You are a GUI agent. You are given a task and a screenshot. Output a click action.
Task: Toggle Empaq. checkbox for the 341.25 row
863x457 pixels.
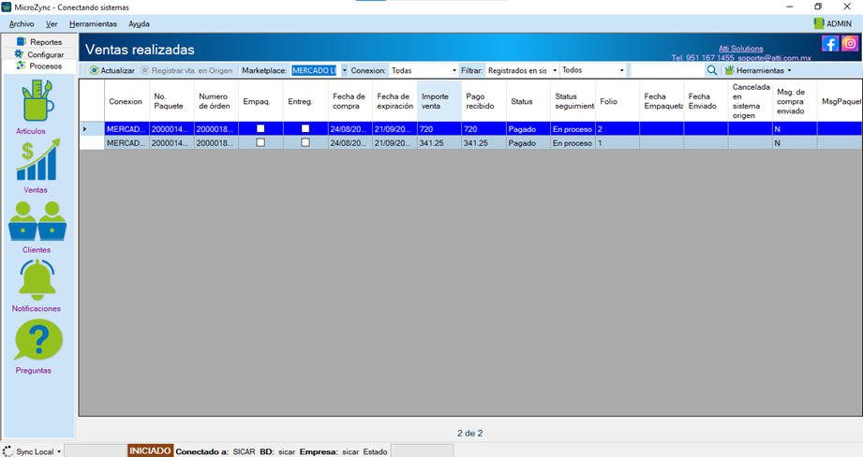click(x=260, y=142)
